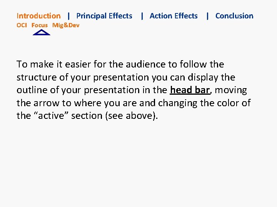Switch to the Principal Effects section
This screenshot has height=207, width=277.
104,16
